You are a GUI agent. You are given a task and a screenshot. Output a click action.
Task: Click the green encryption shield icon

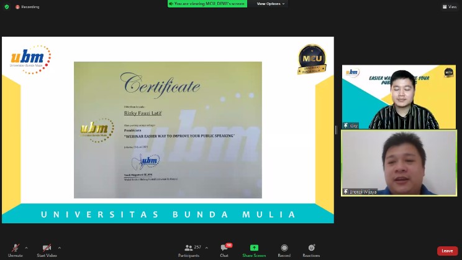7,7
